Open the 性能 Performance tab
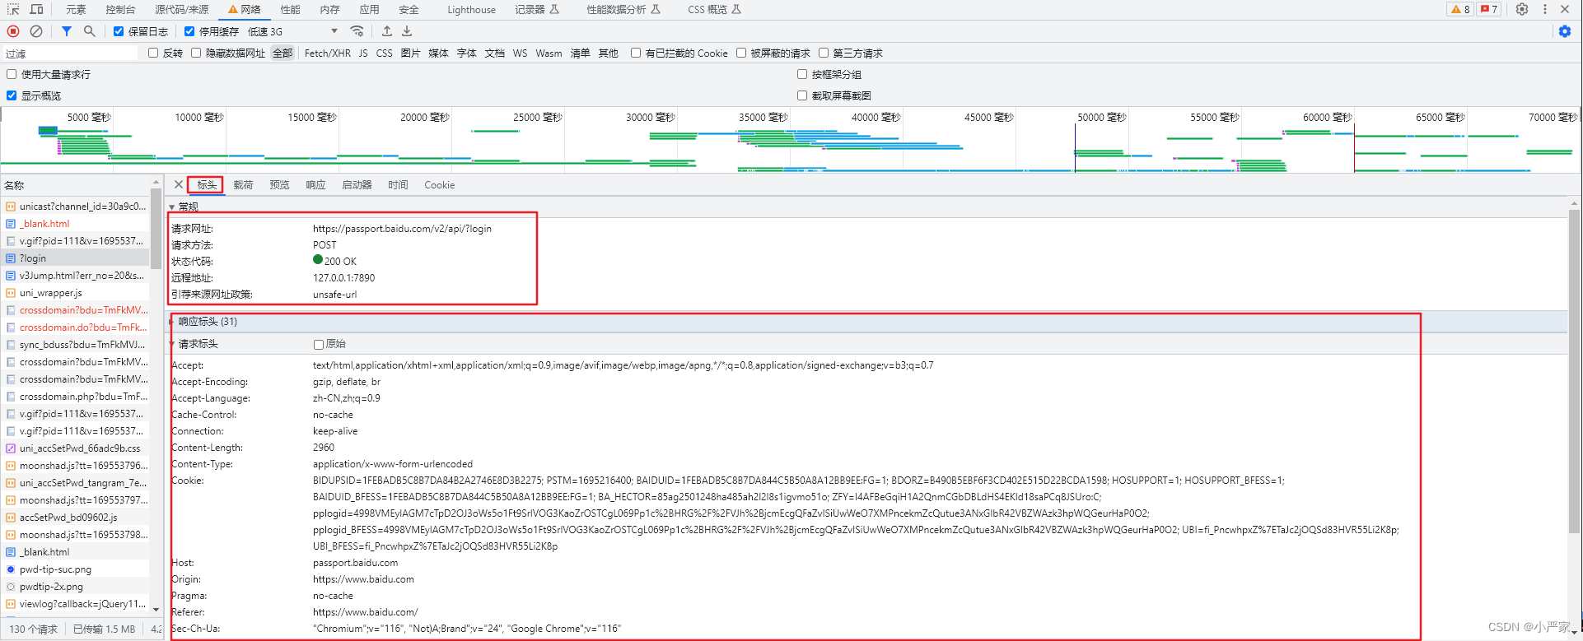Image resolution: width=1583 pixels, height=641 pixels. coord(290,9)
